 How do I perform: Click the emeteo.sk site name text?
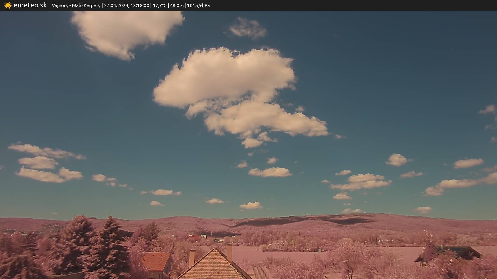tap(30, 5)
